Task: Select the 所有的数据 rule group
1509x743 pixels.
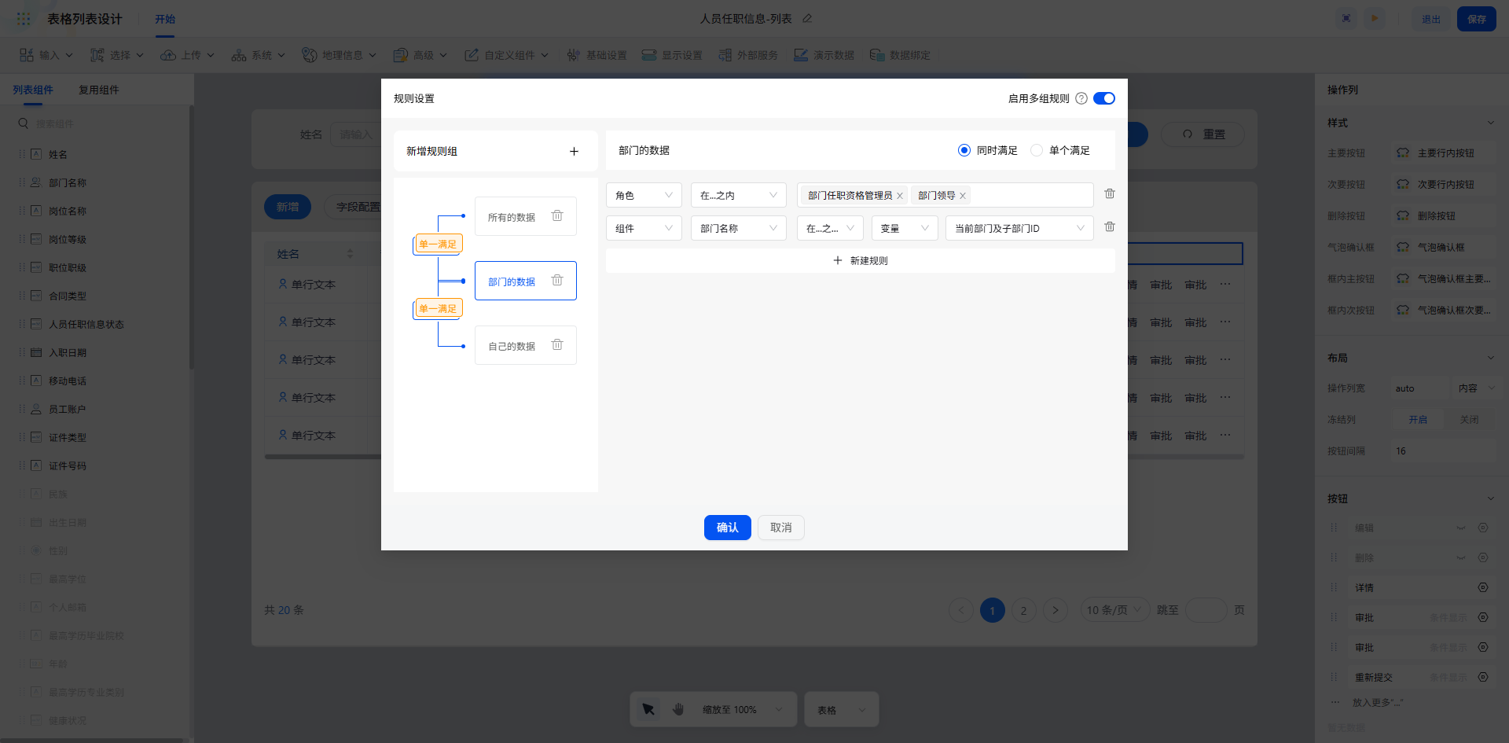Action: pos(526,216)
